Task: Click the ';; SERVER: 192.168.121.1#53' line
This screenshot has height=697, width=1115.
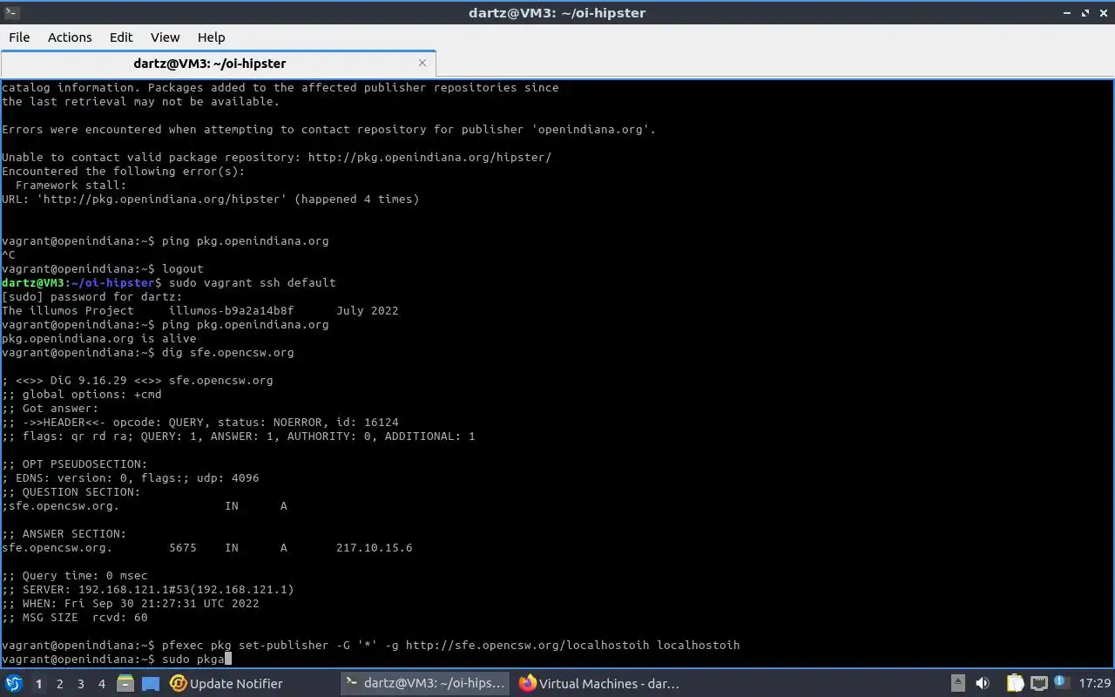Action: point(147,590)
